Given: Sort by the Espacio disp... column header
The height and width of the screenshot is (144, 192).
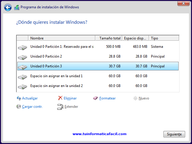Looking at the screenshot, I should click(135, 38).
